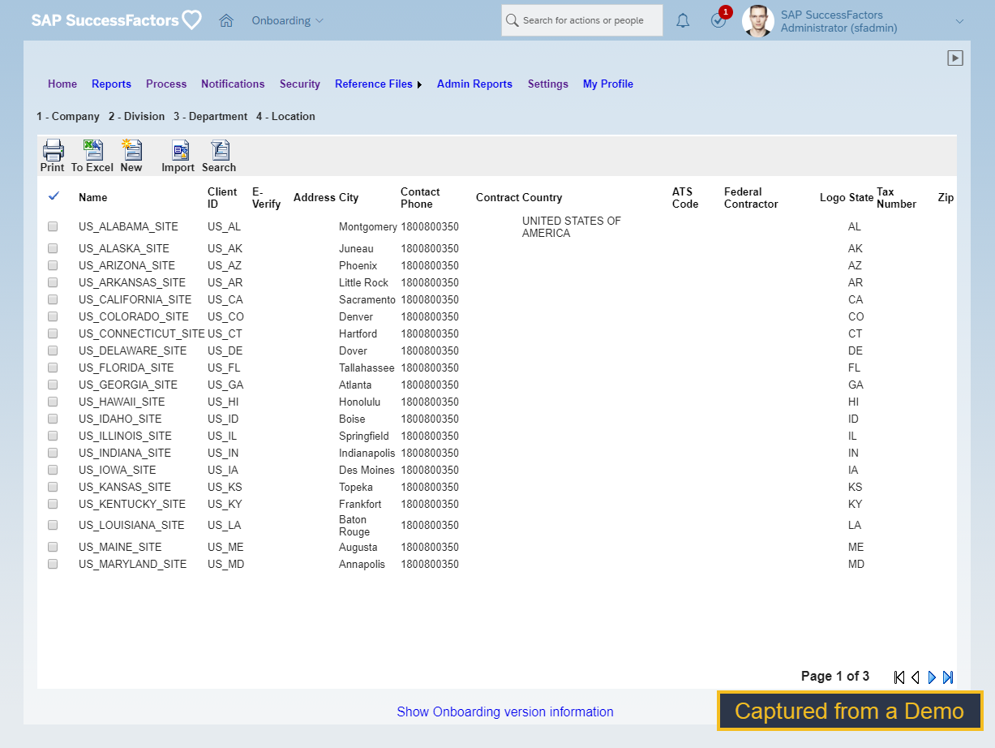Tick the US_CALIFORNIA_SITE checkbox

(x=53, y=299)
